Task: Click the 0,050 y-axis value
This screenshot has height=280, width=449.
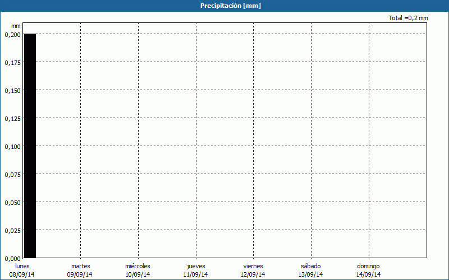Action: tap(12, 203)
